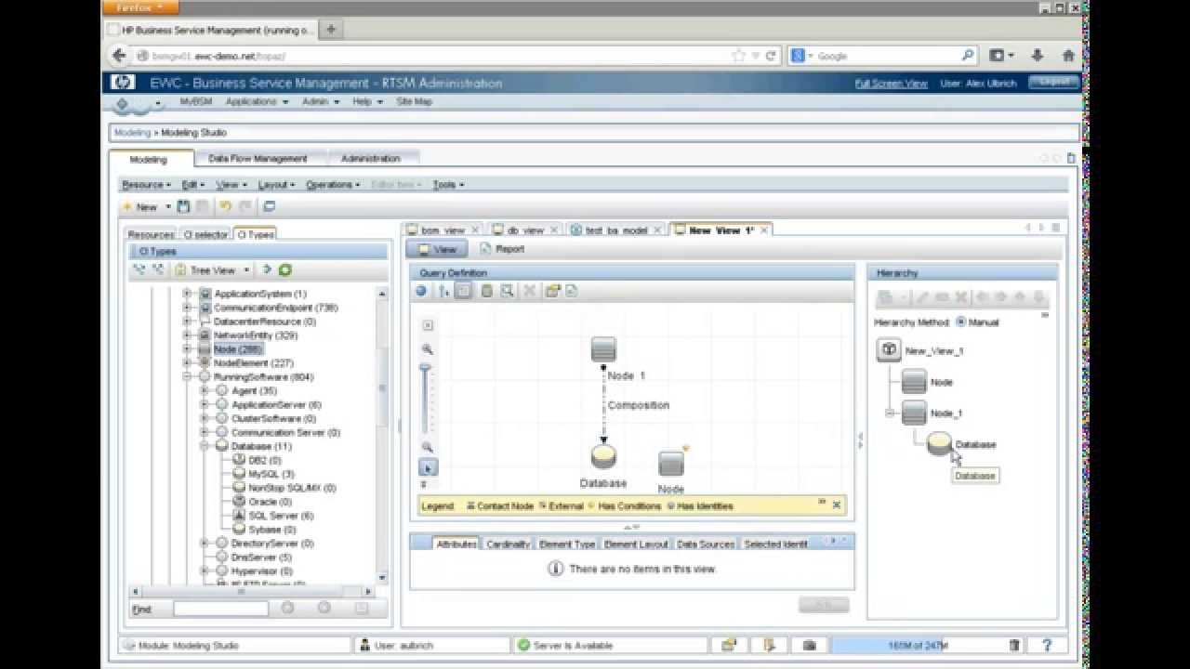Select the Manual hierarchy method radio button
This screenshot has height=669, width=1190.
[960, 322]
